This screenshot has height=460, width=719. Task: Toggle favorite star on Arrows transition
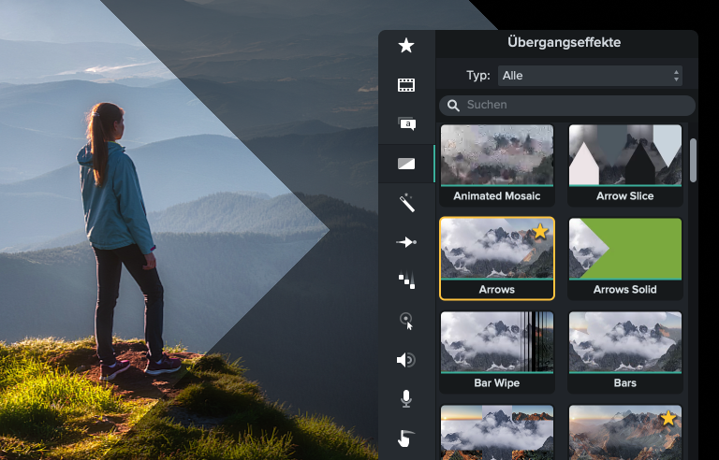coord(540,231)
